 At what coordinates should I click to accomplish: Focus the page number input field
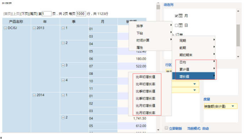(x=47, y=14)
